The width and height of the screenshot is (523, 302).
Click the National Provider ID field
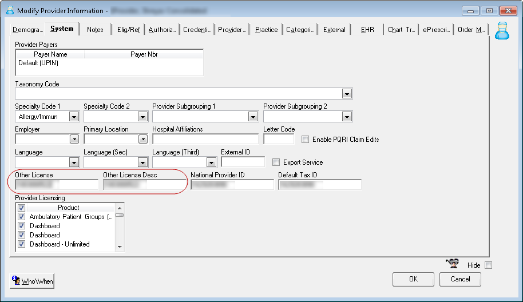click(x=232, y=184)
